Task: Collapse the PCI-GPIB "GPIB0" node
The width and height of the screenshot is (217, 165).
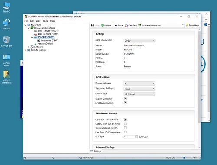Action: pyautogui.click(x=32, y=37)
